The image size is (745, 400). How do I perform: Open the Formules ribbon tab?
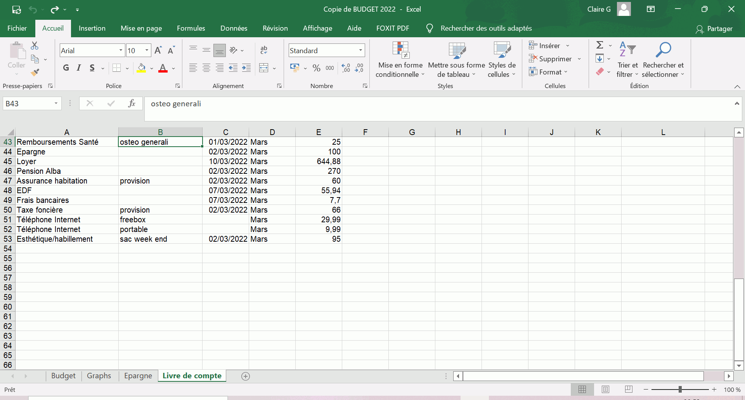191,28
